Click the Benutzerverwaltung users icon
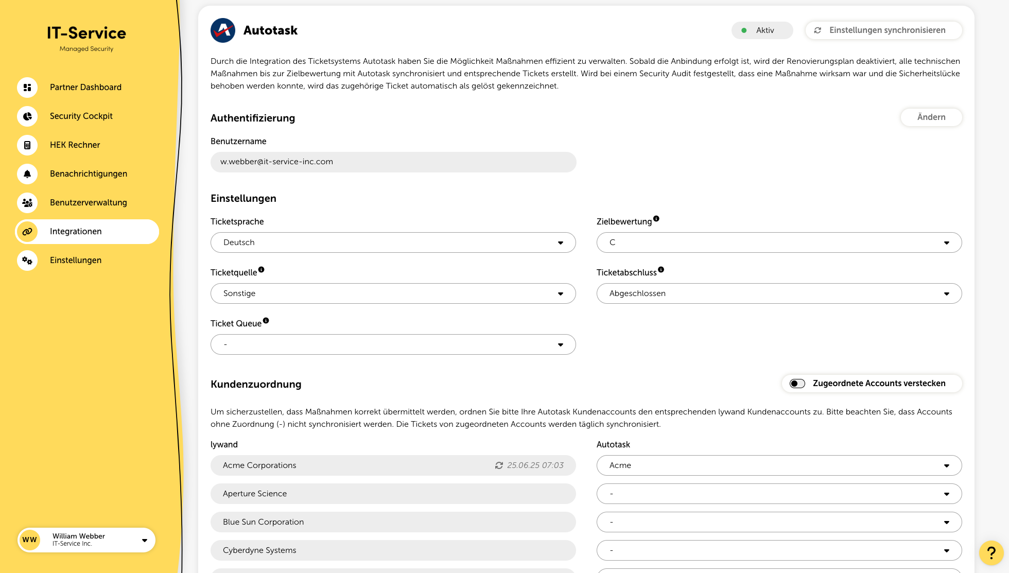The height and width of the screenshot is (573, 1009). [x=27, y=203]
